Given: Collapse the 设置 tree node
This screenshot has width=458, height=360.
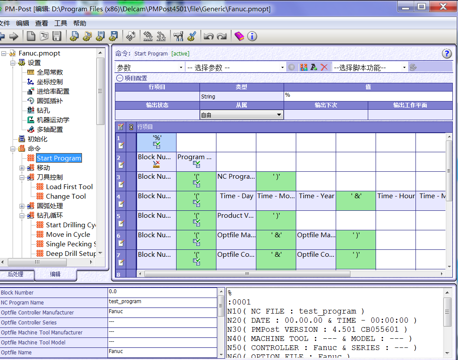Looking at the screenshot, I should (13, 62).
